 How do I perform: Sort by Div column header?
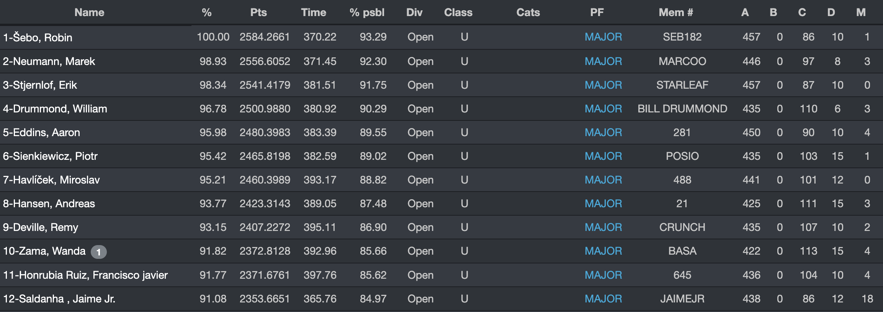[414, 13]
